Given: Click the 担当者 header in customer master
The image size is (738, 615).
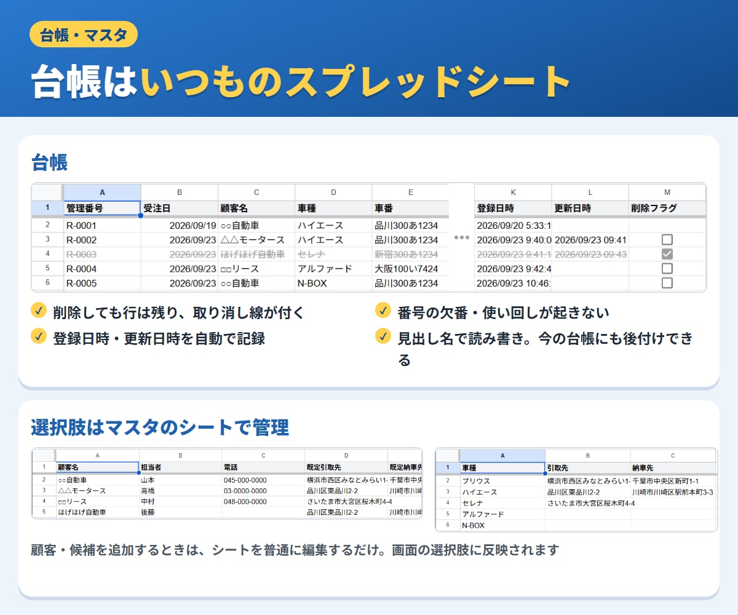Looking at the screenshot, I should [x=180, y=467].
